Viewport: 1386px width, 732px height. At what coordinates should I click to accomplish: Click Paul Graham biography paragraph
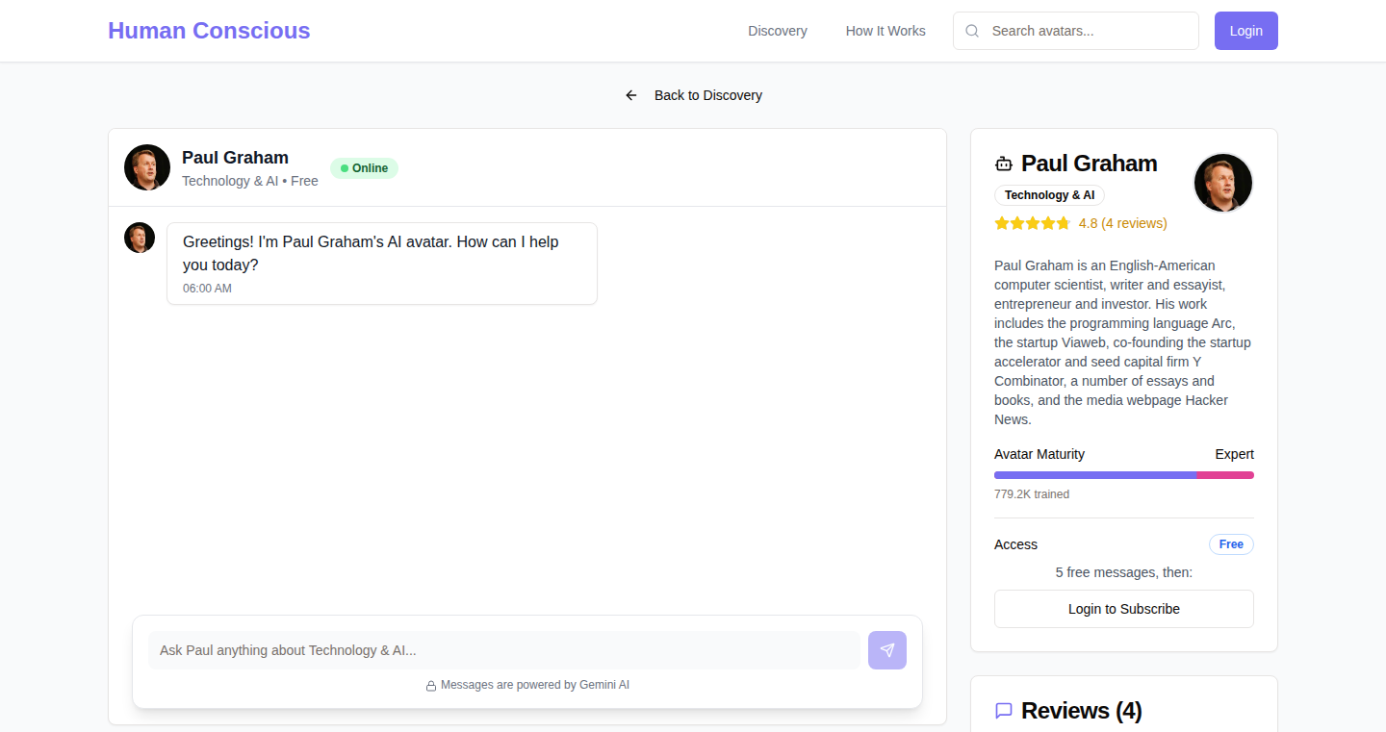tap(1124, 342)
